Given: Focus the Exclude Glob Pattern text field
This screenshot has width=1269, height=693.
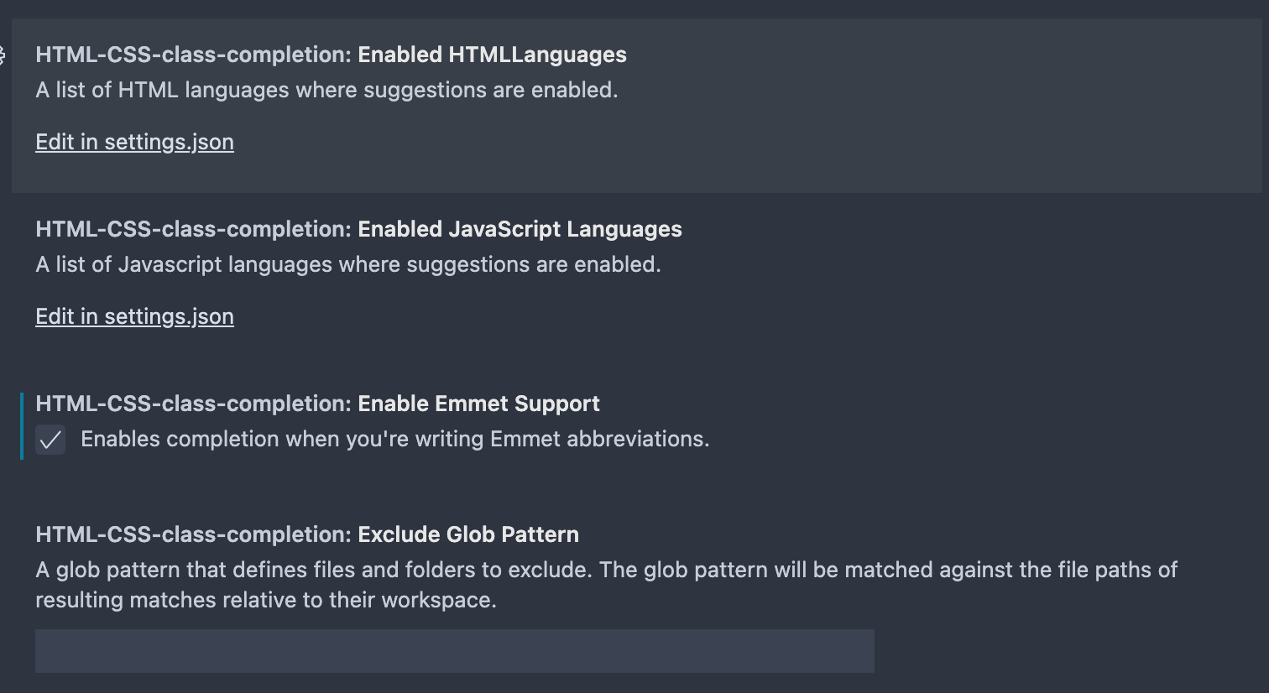Looking at the screenshot, I should click(454, 651).
